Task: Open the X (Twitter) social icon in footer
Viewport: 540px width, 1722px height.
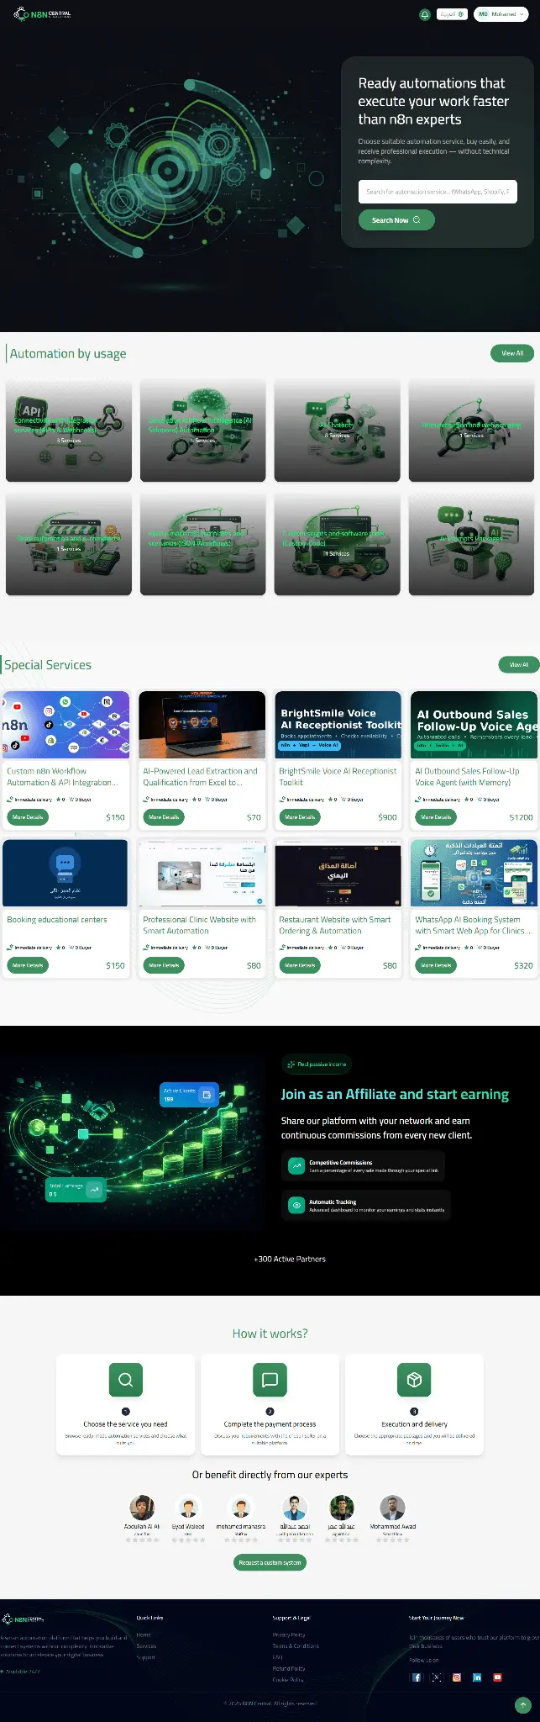Action: tap(437, 1677)
